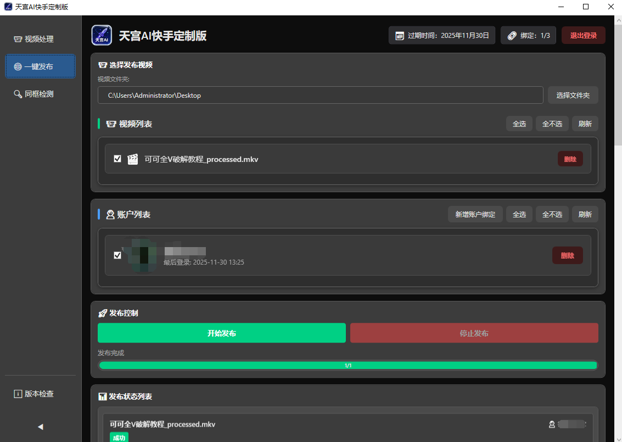Click the globe icon for 一键发布
Viewport: 622px width, 442px height.
pyautogui.click(x=18, y=66)
